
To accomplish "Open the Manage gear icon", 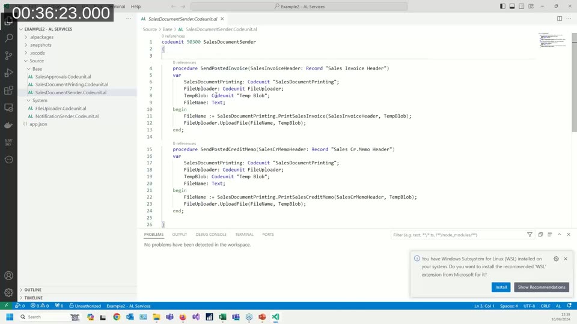I will [x=8, y=292].
